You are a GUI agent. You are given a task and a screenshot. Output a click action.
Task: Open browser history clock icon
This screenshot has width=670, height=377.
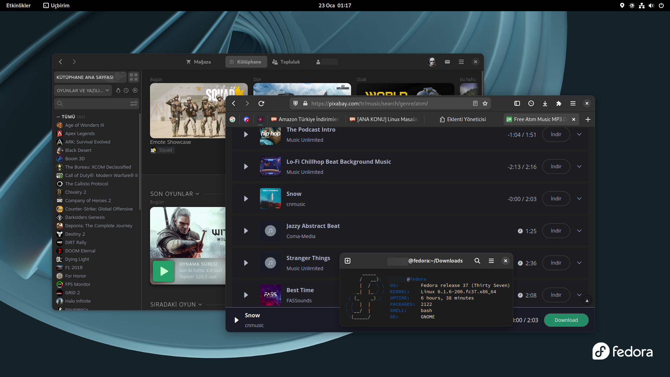[531, 103]
